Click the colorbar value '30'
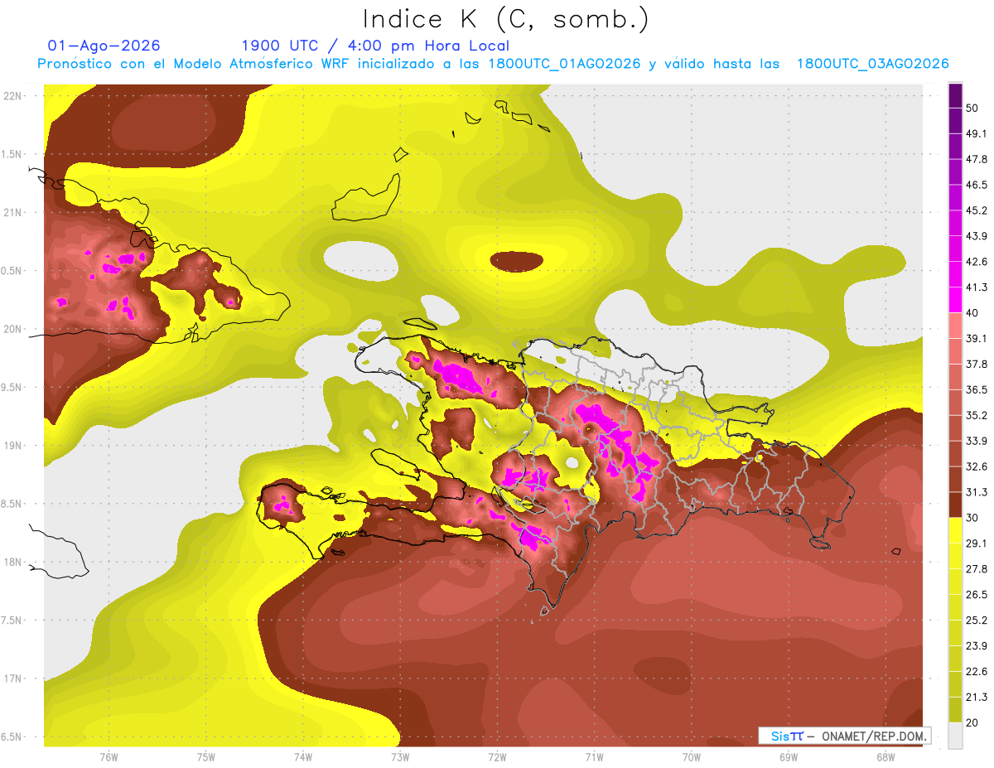 click(x=973, y=518)
